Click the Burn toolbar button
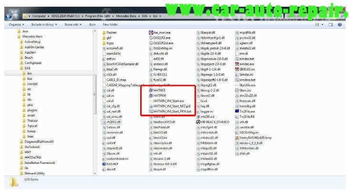 [x=92, y=24]
